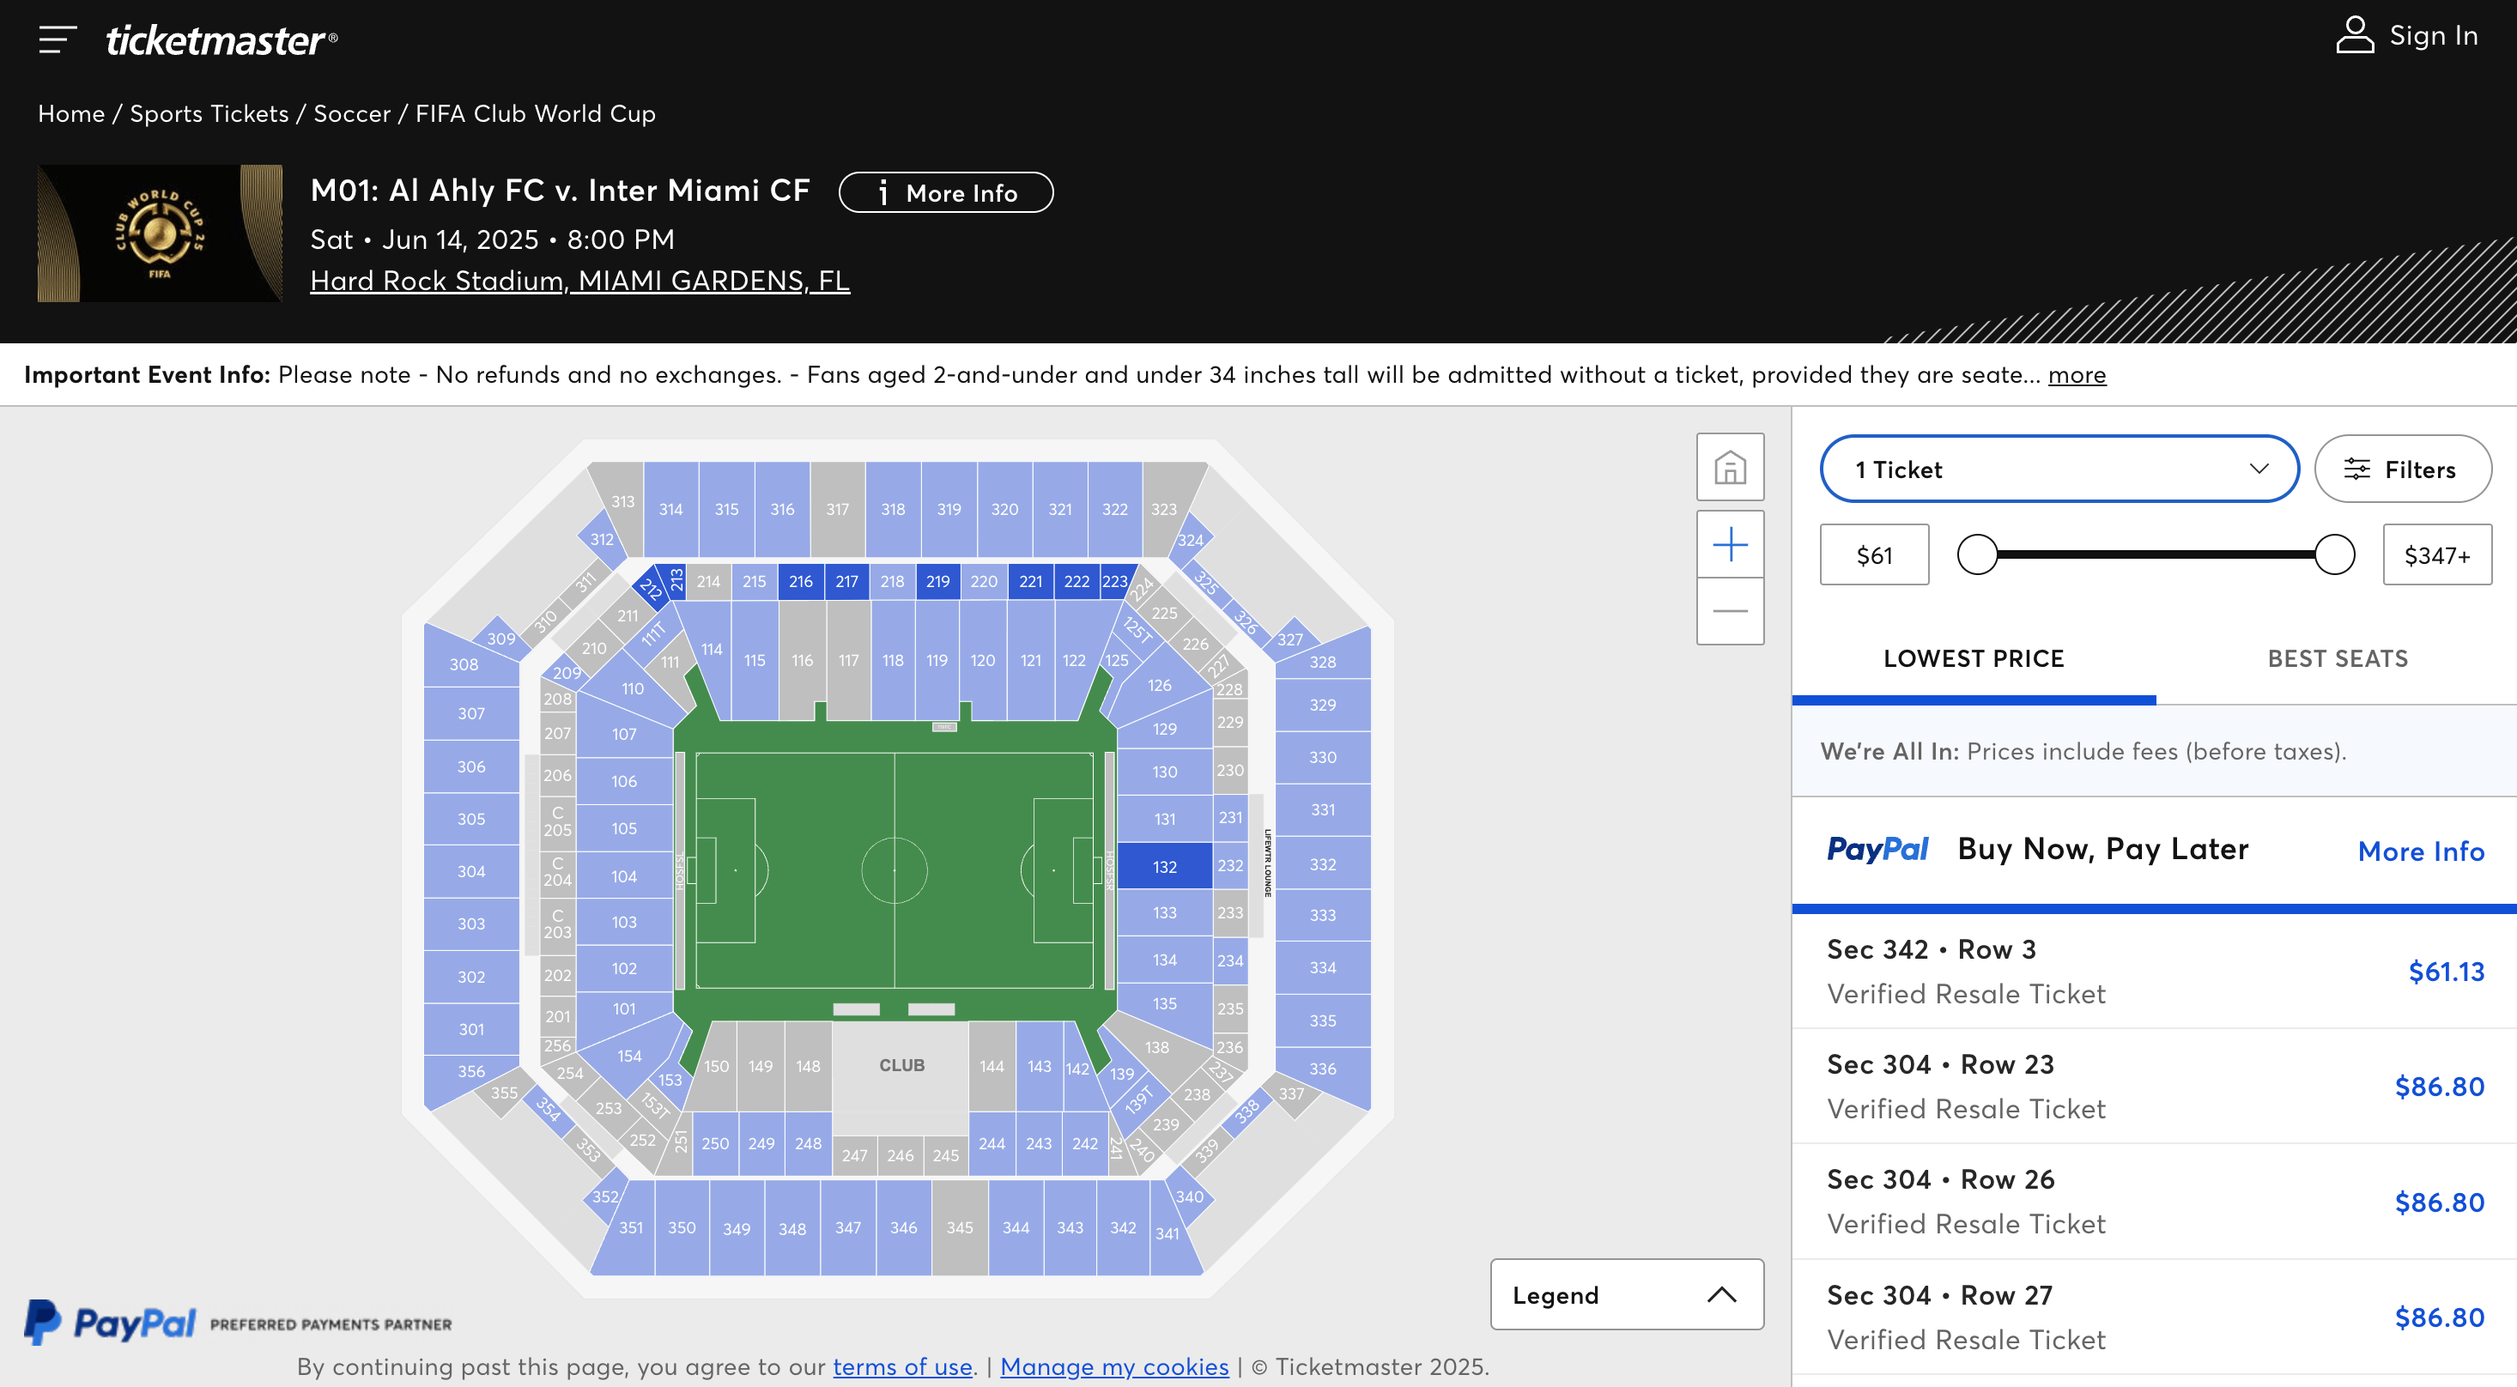Expand event info with more link
2517x1387 pixels.
click(2076, 375)
